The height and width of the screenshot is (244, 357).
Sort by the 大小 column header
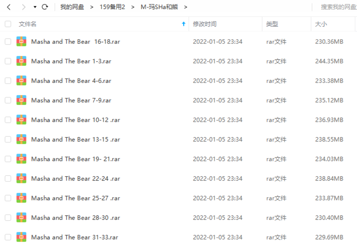[x=321, y=24]
